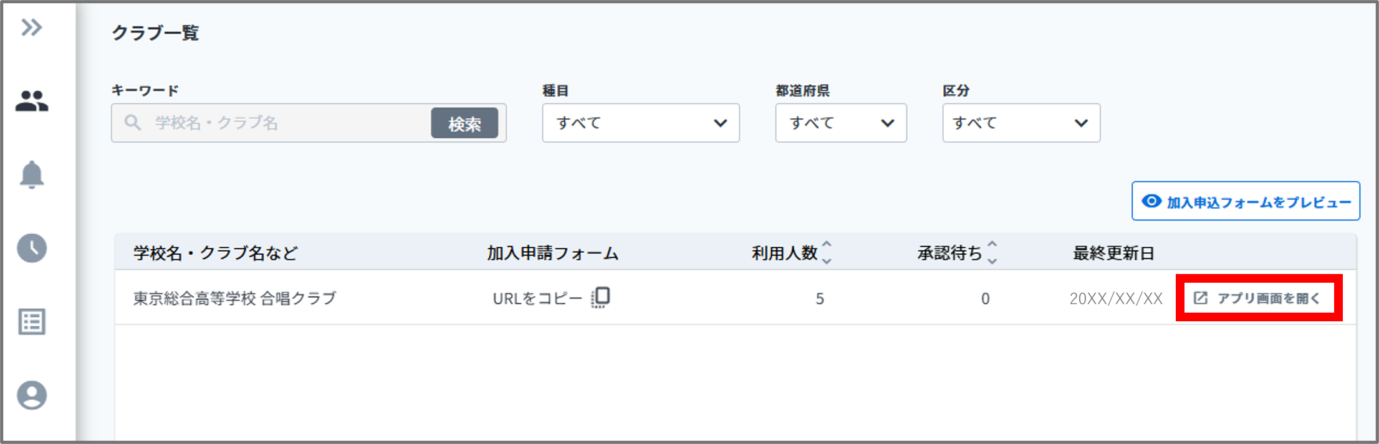Click the copy icon next to URLをコピー
1379x444 pixels.
(601, 298)
